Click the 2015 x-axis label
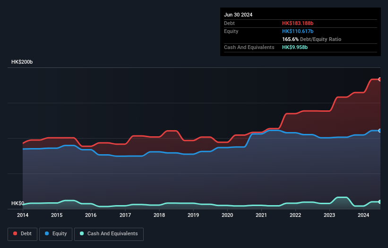The height and width of the screenshot is (248, 388). pos(57,215)
